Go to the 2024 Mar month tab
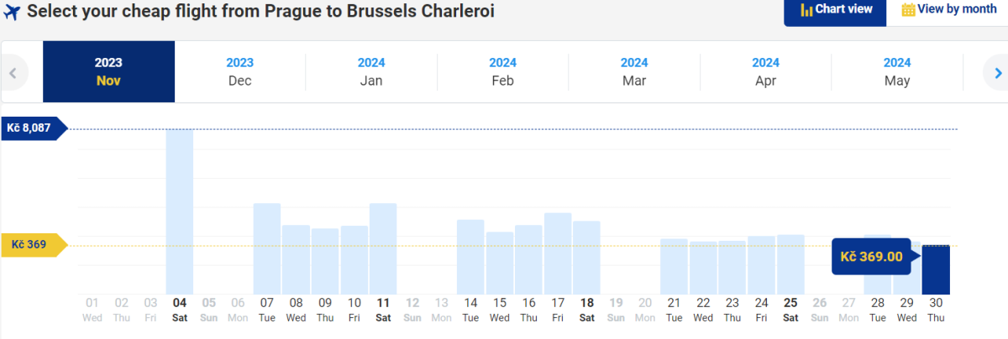Image resolution: width=1008 pixels, height=339 pixels. pos(634,72)
